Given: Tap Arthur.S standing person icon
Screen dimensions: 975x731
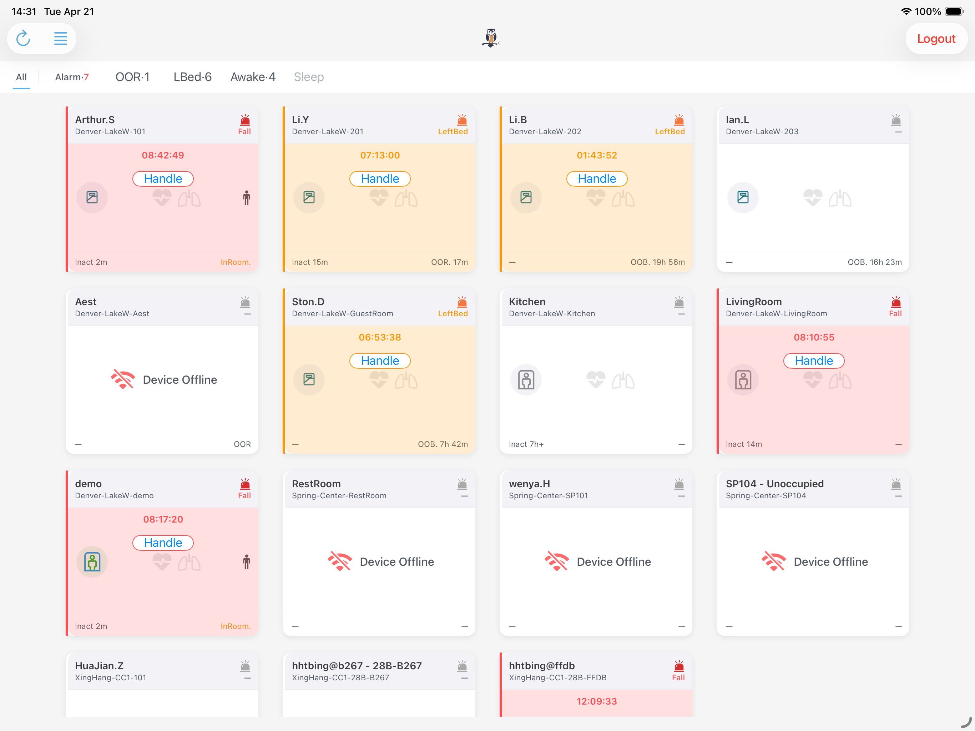Looking at the screenshot, I should (x=246, y=198).
